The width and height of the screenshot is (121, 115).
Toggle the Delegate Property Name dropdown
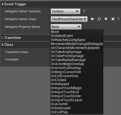(x=66, y=27)
